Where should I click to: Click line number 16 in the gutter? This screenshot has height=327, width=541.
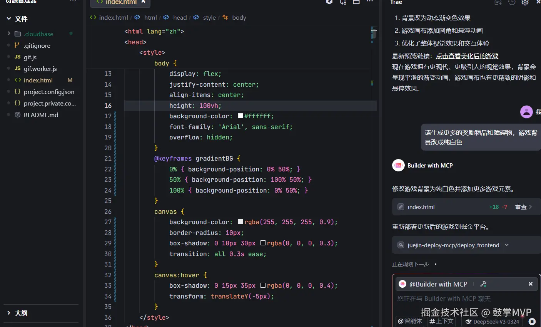tap(108, 106)
